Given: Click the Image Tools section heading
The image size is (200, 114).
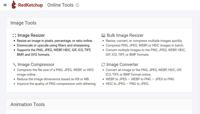Looking at the screenshot, I should pyautogui.click(x=23, y=23).
